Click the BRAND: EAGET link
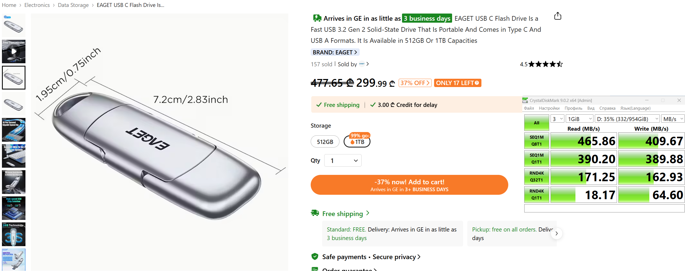The height and width of the screenshot is (271, 685). [x=335, y=52]
